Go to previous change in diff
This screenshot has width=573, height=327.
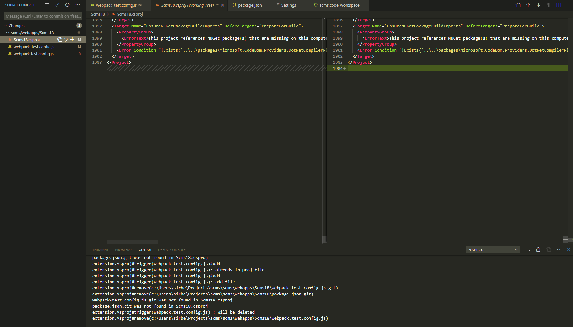528,5
